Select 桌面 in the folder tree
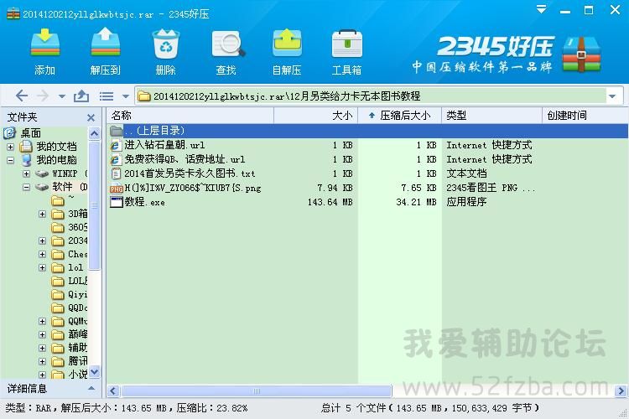Image resolution: width=629 pixels, height=419 pixels. (x=30, y=132)
